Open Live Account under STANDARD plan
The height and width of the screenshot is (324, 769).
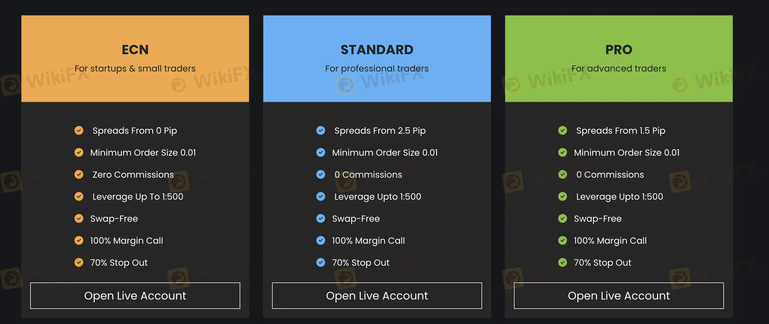(x=377, y=296)
